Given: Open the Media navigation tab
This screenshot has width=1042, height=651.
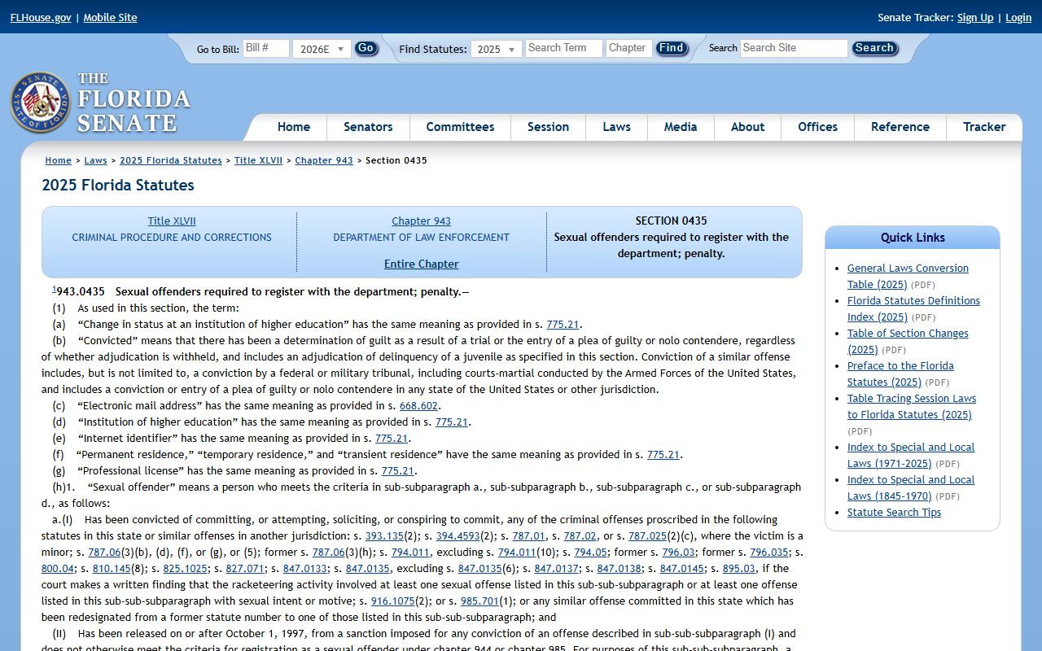Looking at the screenshot, I should click(681, 127).
